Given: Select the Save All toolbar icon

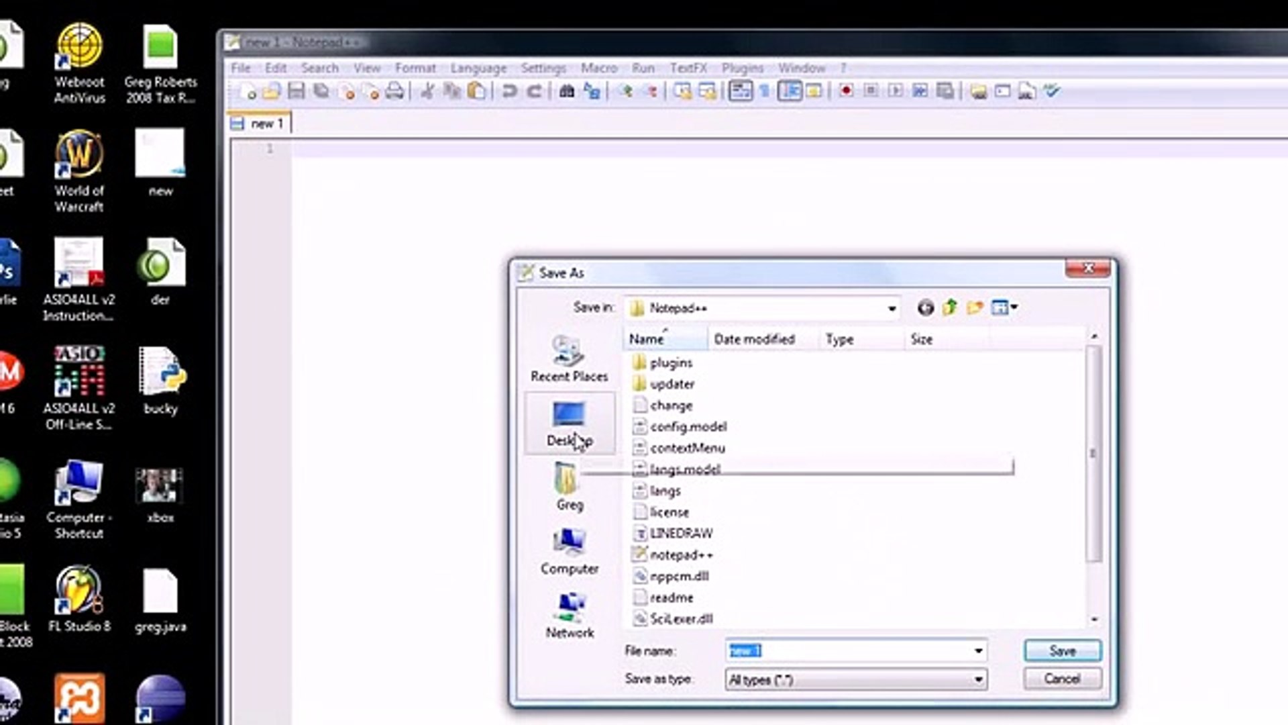Looking at the screenshot, I should pos(321,91).
